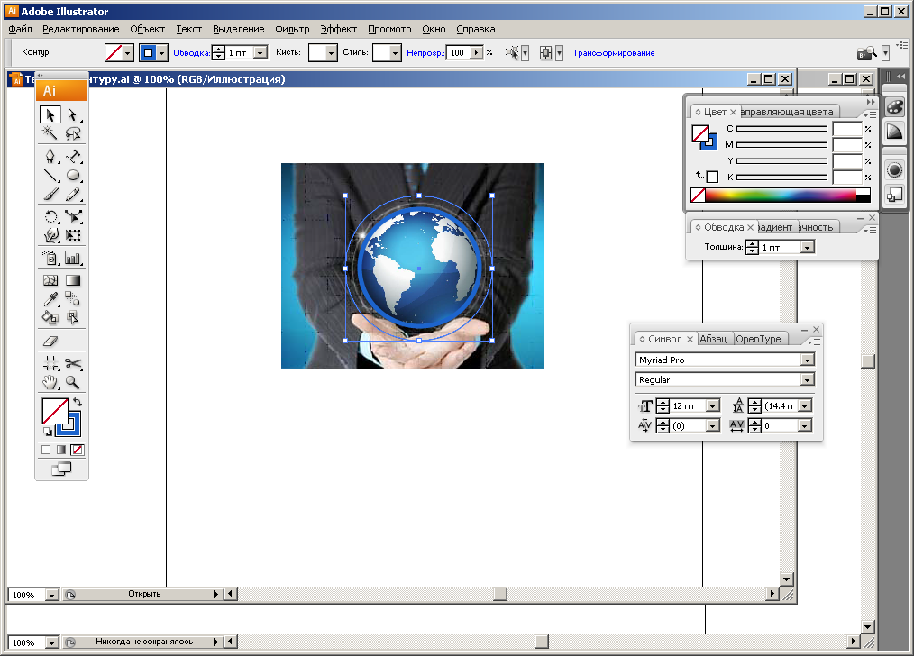The width and height of the screenshot is (914, 656).
Task: Swap fill and stroke in the toolbox
Action: point(78,402)
